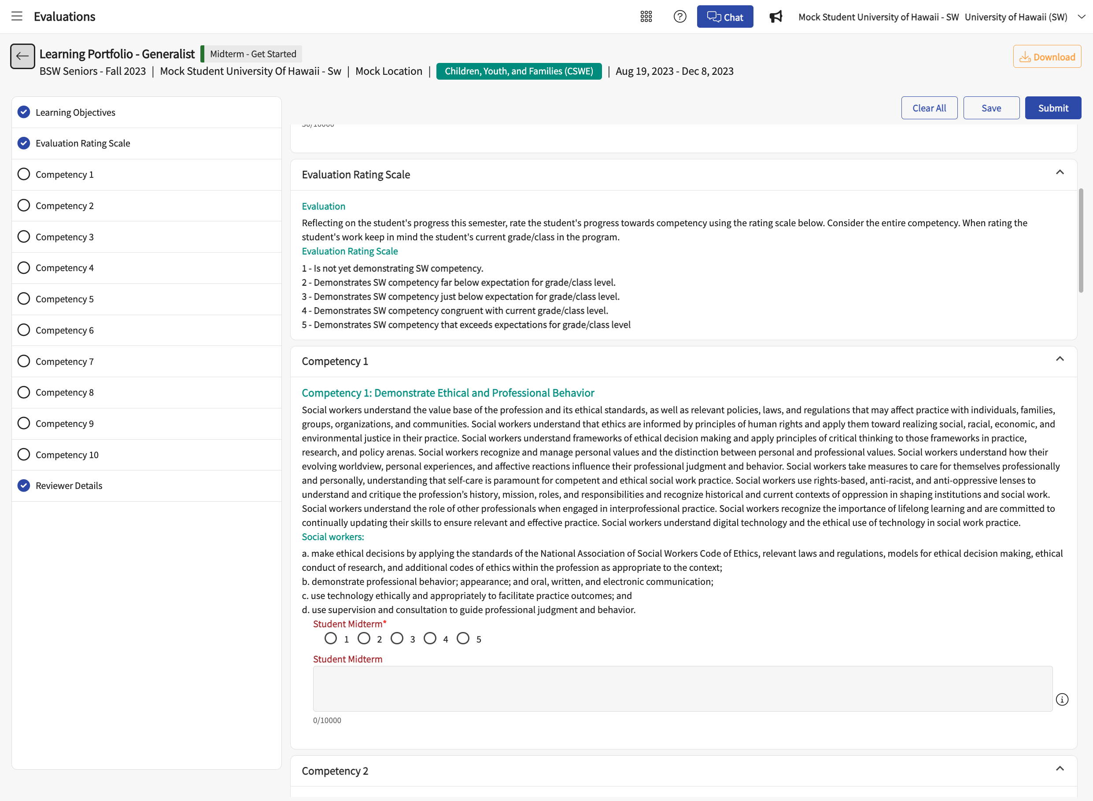Jump to Learning Objectives in sidebar
1093x801 pixels.
[147, 112]
